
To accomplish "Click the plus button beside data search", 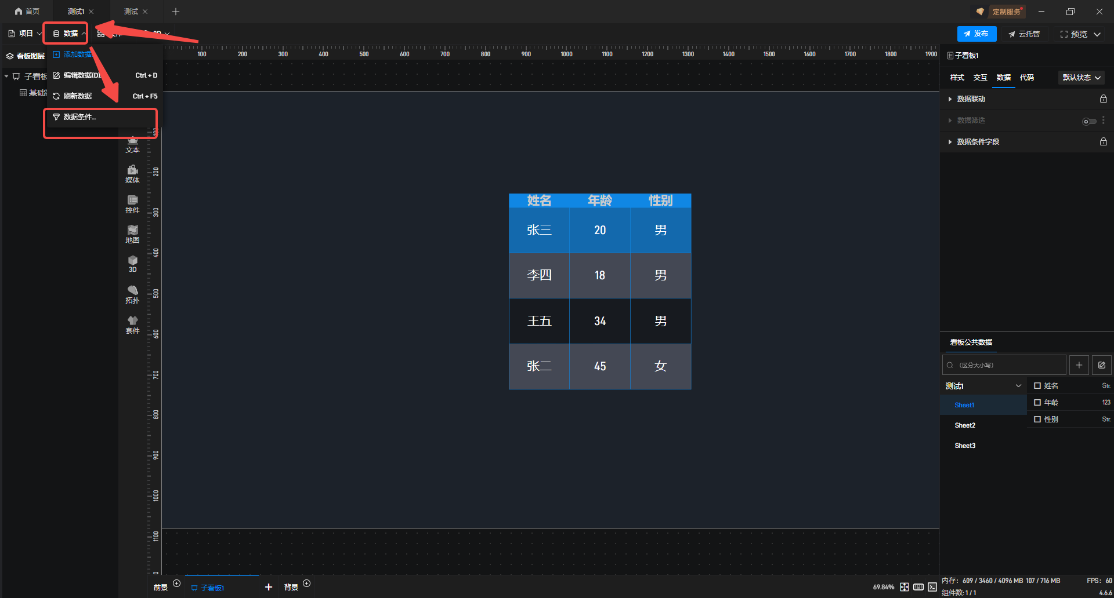I will point(1079,365).
